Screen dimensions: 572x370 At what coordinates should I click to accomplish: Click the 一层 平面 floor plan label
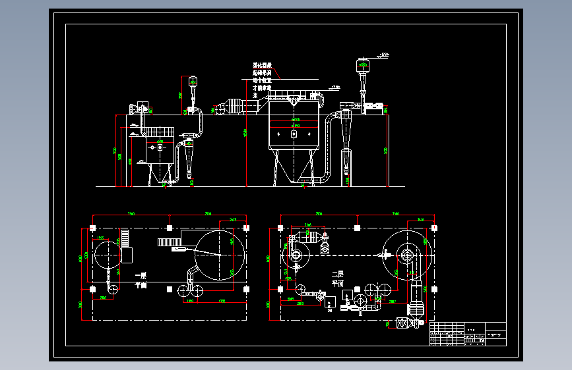tap(141, 280)
